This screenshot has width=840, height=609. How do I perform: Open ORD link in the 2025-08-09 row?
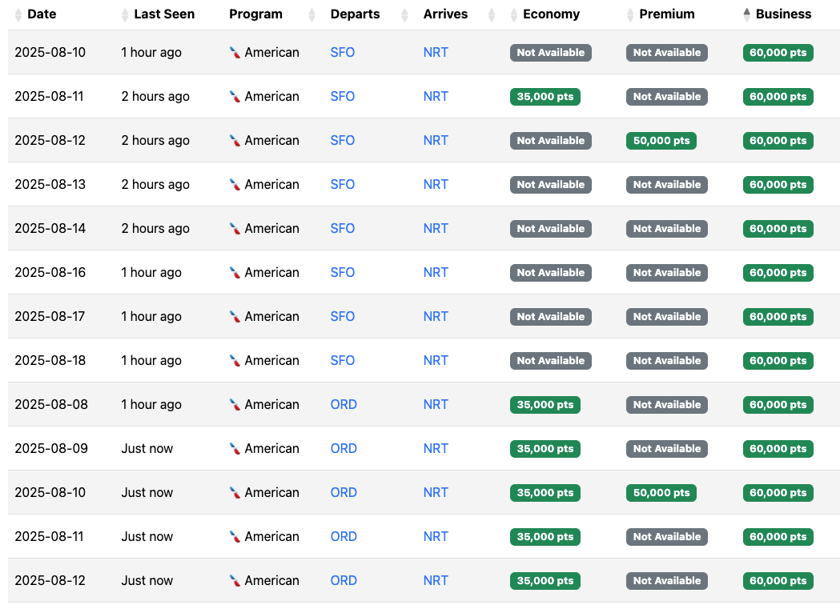pyautogui.click(x=344, y=448)
